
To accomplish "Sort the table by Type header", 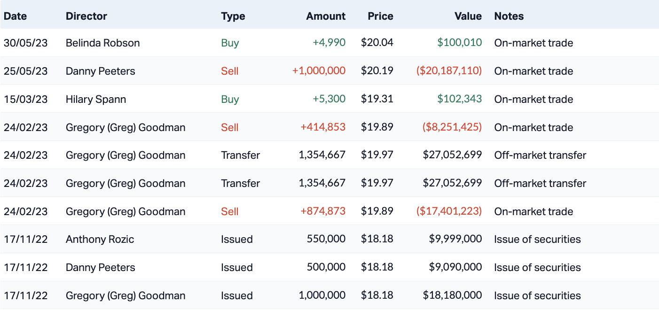I will pyautogui.click(x=233, y=16).
